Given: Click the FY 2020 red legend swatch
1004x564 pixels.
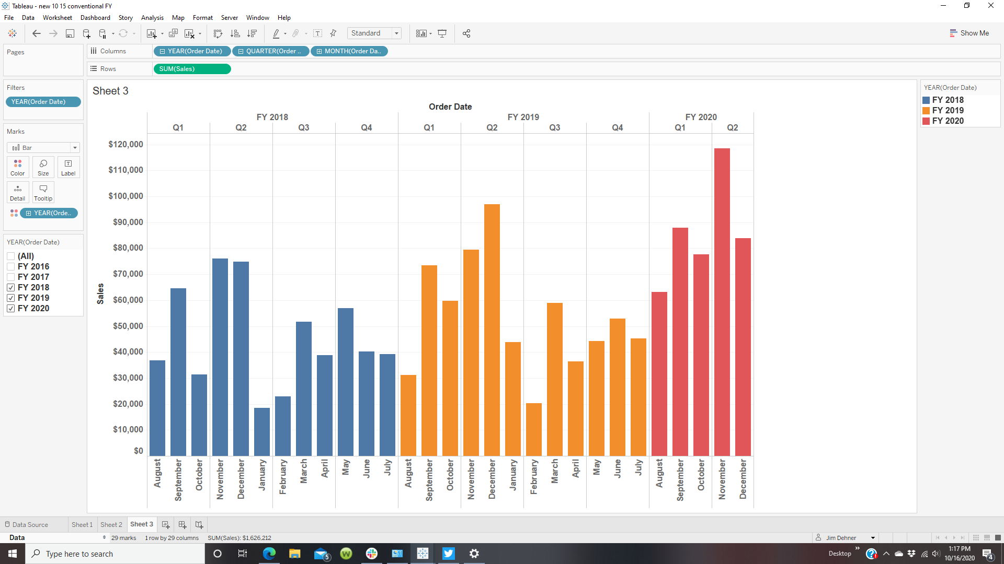Looking at the screenshot, I should click(x=926, y=121).
